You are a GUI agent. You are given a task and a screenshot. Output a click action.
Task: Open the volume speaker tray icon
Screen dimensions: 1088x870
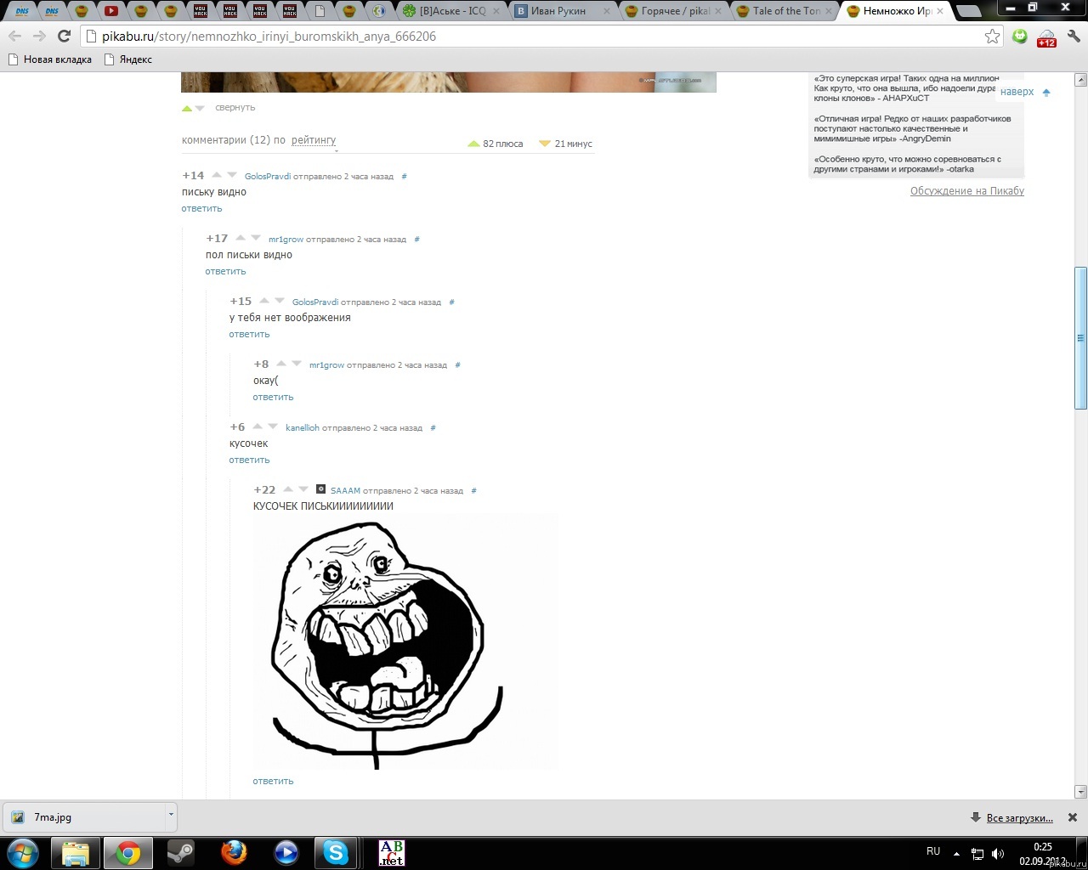[x=998, y=854]
